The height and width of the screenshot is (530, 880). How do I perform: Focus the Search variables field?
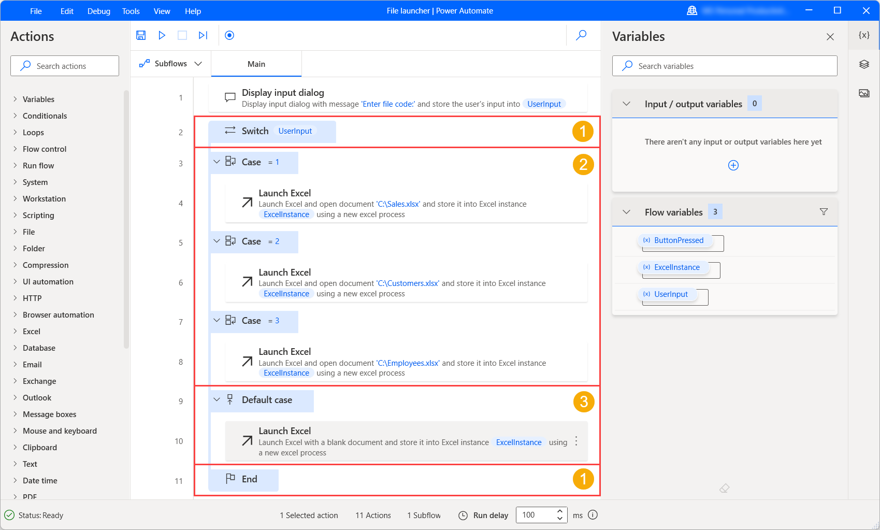[725, 66]
